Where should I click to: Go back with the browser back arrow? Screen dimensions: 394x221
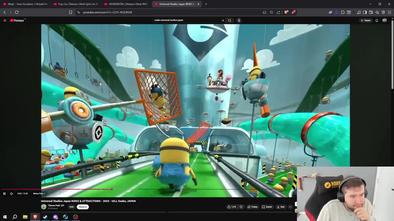click(4, 12)
